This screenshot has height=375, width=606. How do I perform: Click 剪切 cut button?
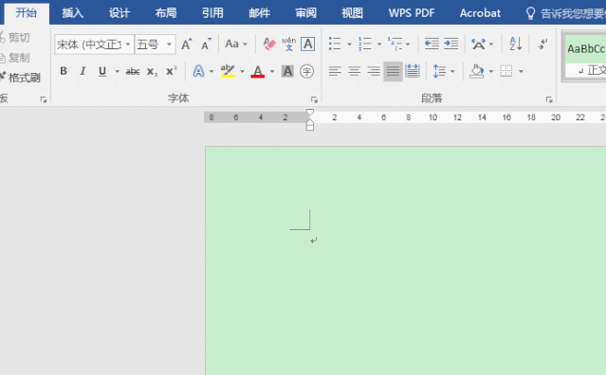(x=14, y=38)
